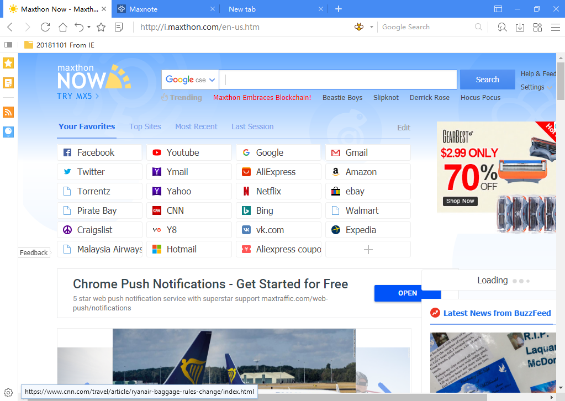Add page to favorites with star icon
565x401 pixels.
tap(101, 27)
